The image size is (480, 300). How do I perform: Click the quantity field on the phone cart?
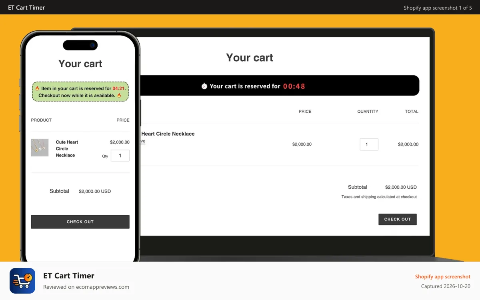tap(120, 156)
